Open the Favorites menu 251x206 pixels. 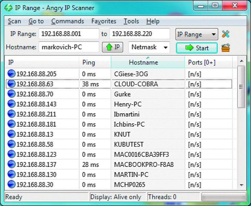[104, 21]
